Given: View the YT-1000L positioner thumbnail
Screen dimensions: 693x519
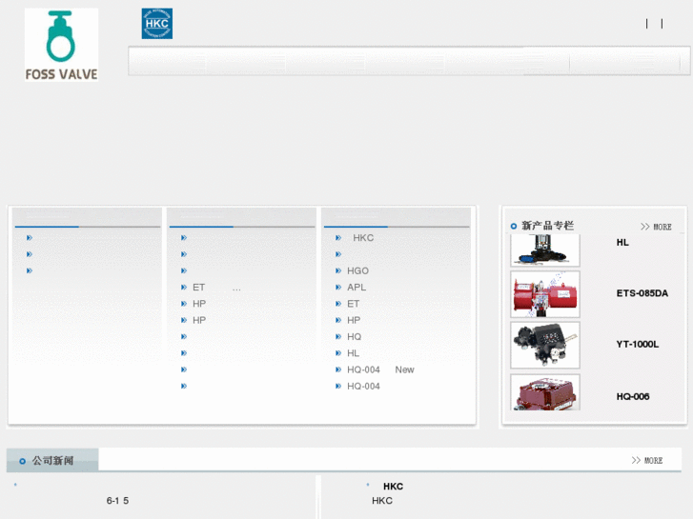Looking at the screenshot, I should click(545, 345).
